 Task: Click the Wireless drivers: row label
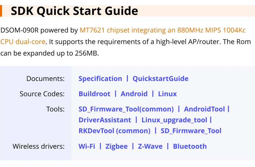(38, 146)
